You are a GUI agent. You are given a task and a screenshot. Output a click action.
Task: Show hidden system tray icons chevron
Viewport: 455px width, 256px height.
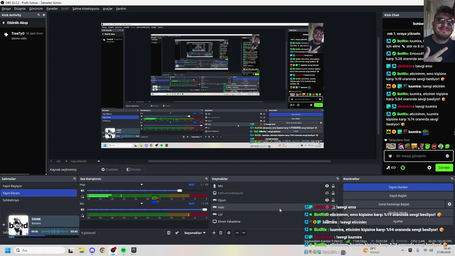click(402, 250)
